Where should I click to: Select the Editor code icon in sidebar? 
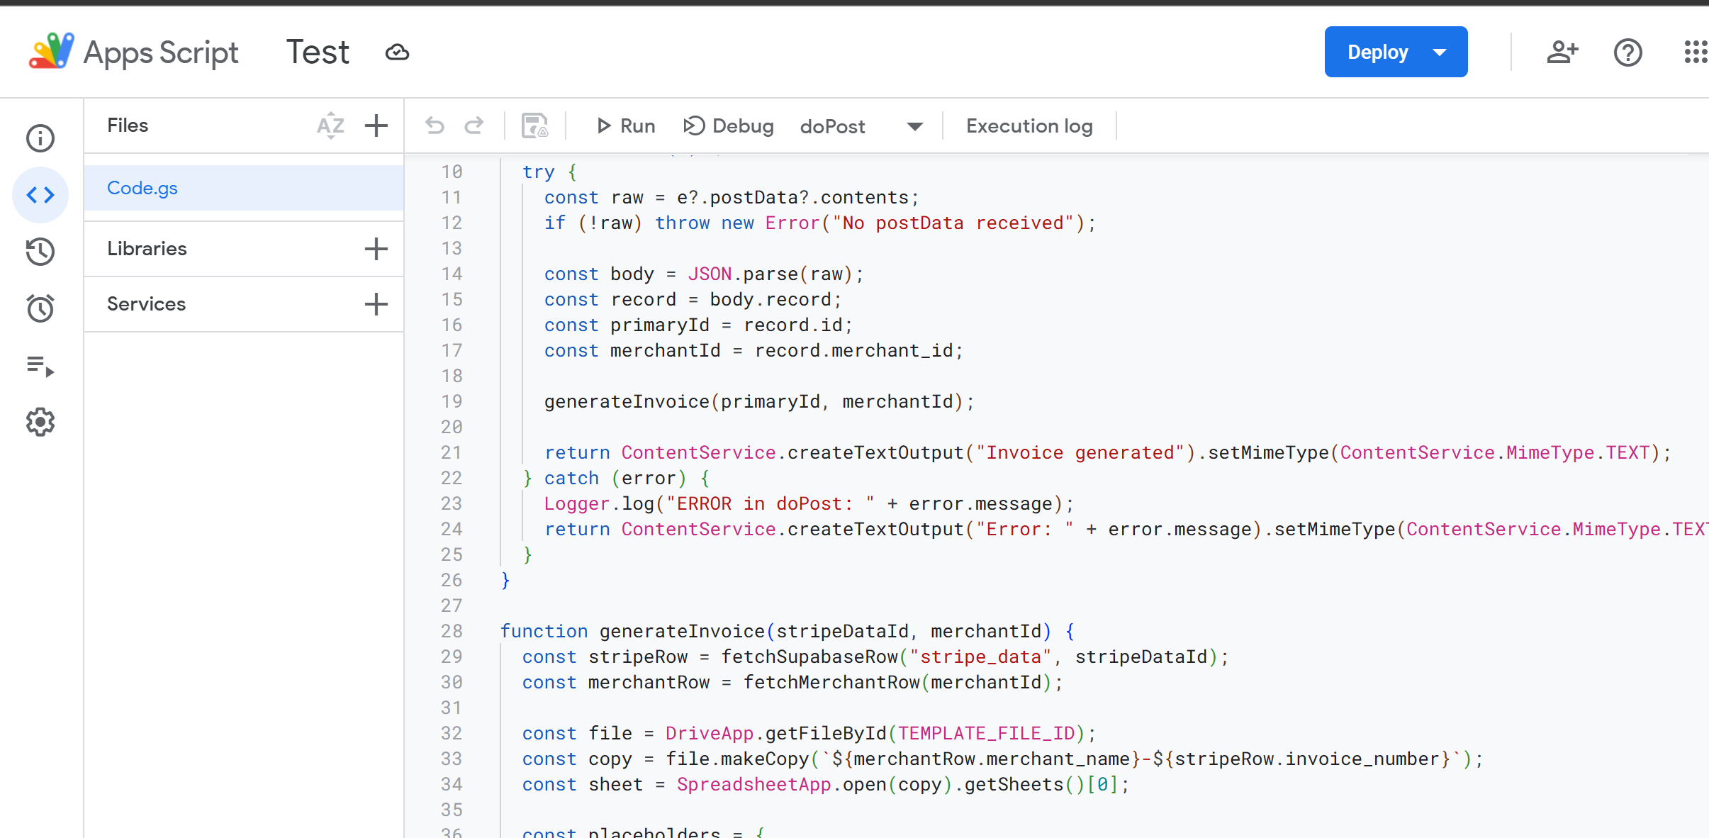click(x=40, y=195)
